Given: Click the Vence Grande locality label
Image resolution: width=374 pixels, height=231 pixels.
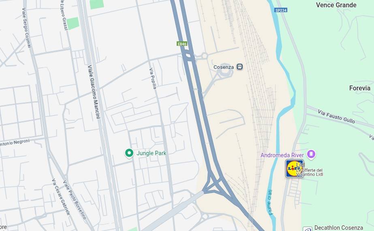Looking at the screenshot, I should 336,5.
